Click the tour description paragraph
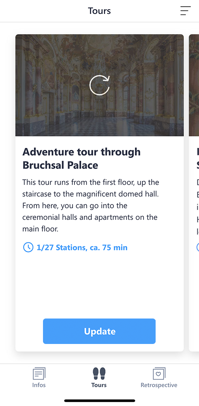 tap(91, 206)
